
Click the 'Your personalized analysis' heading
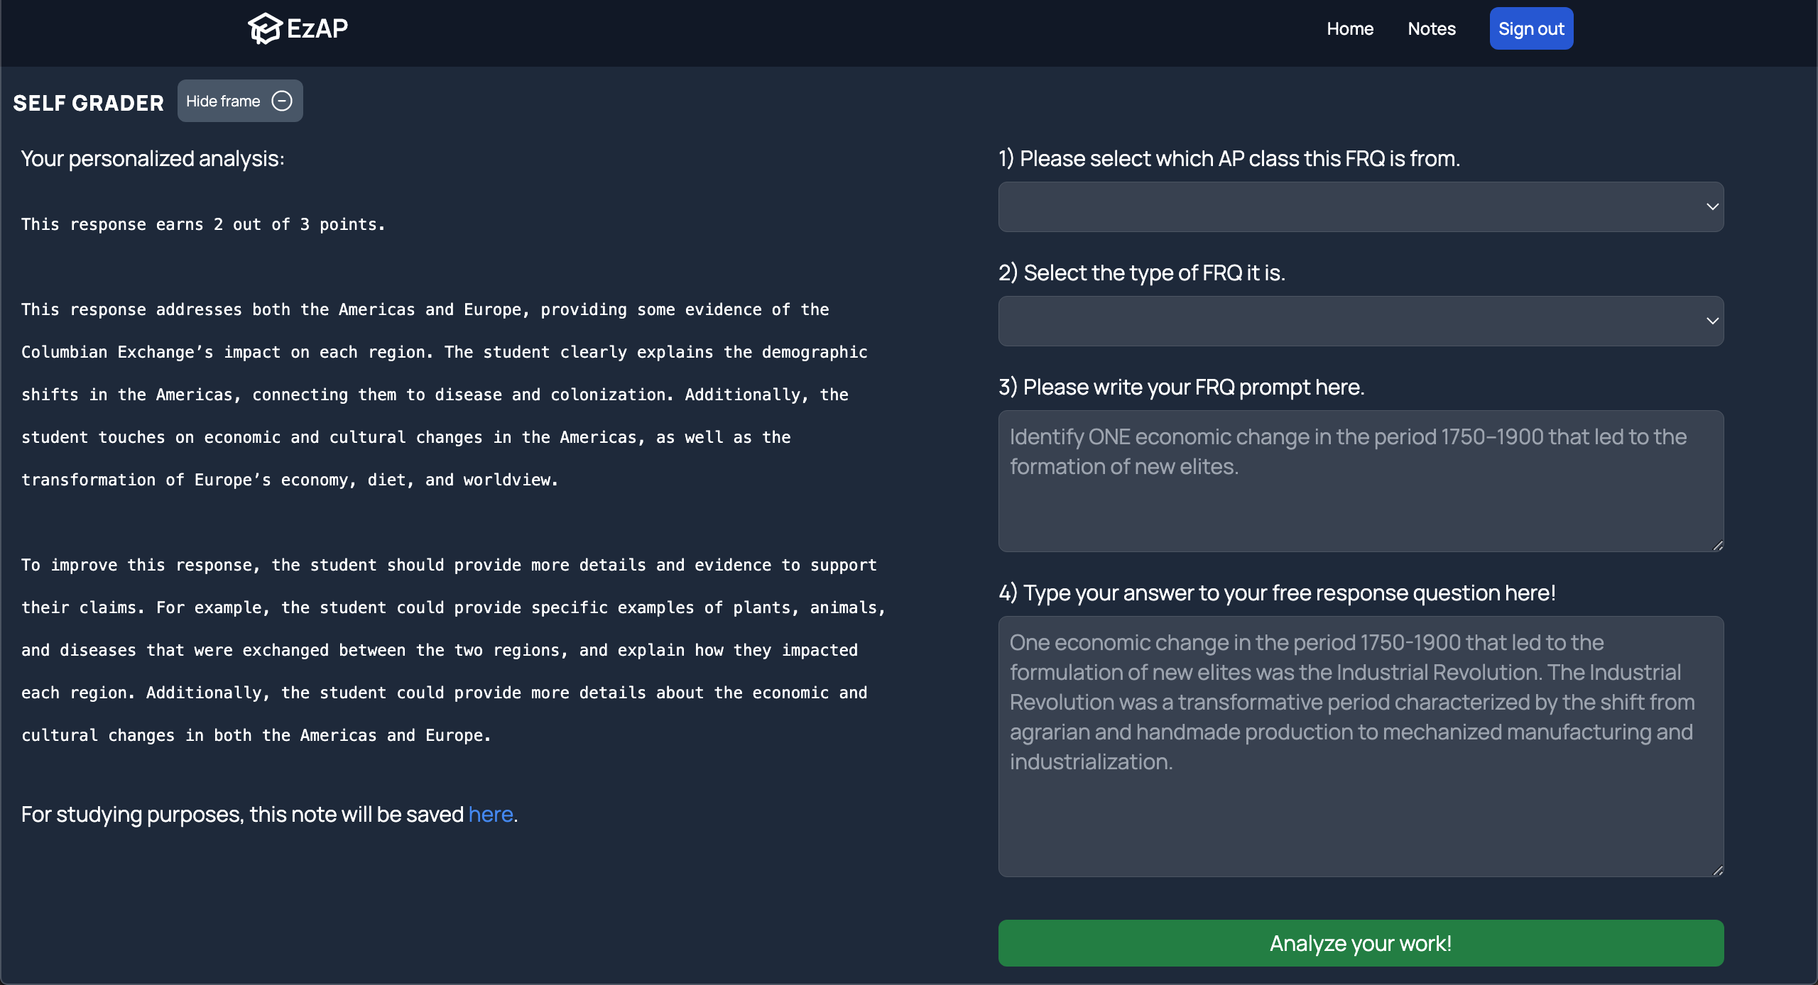click(153, 158)
